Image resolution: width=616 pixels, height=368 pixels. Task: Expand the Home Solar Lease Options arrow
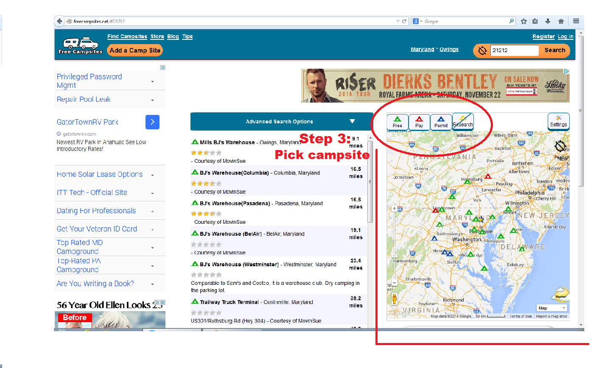tap(152, 175)
